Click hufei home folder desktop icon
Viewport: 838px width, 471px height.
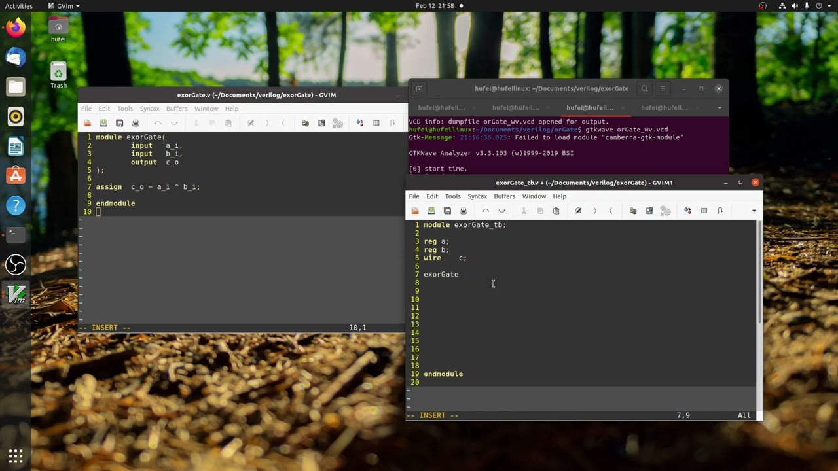click(x=58, y=29)
